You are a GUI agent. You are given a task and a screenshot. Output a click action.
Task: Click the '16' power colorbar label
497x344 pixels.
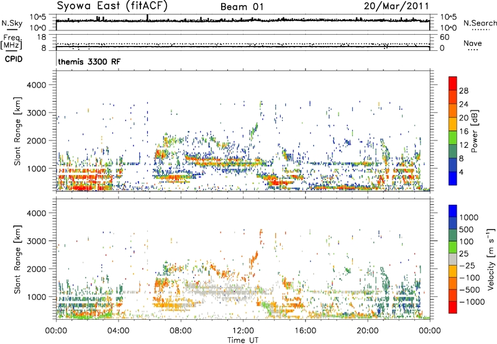[x=463, y=132]
